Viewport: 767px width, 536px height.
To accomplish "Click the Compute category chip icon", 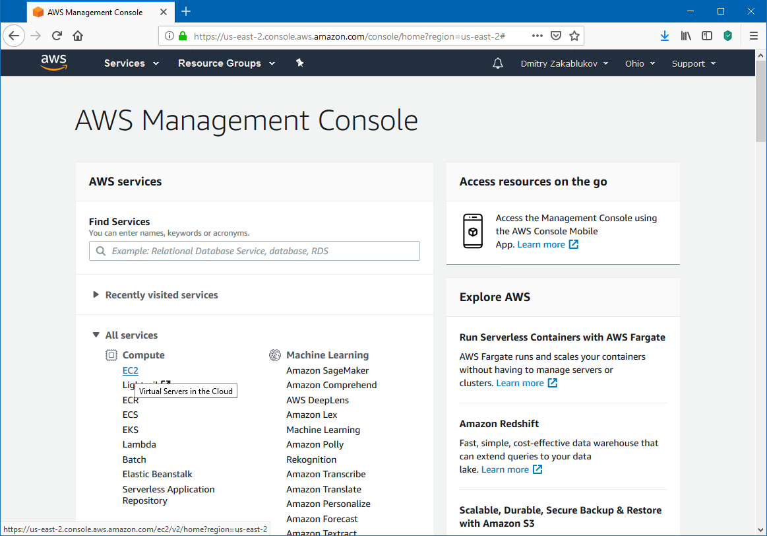I will pyautogui.click(x=111, y=355).
